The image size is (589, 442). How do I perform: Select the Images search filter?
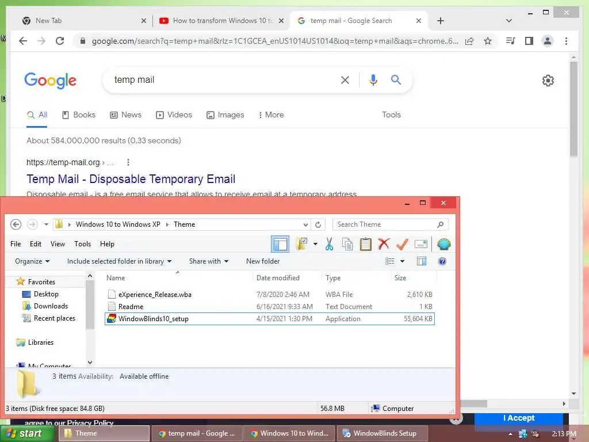225,115
